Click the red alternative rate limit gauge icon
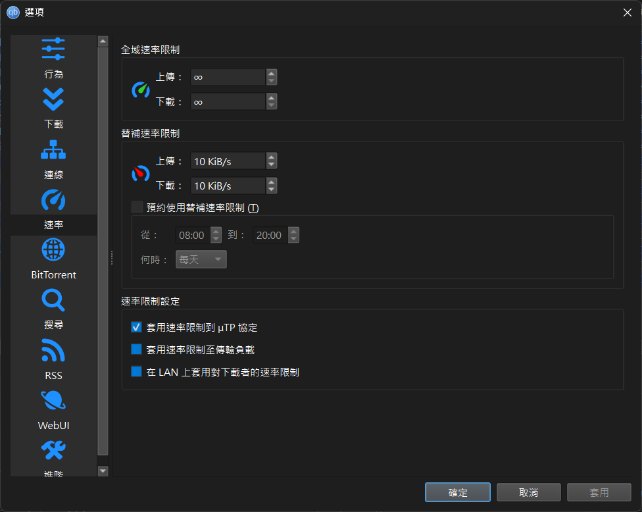642x512 pixels. (x=141, y=174)
